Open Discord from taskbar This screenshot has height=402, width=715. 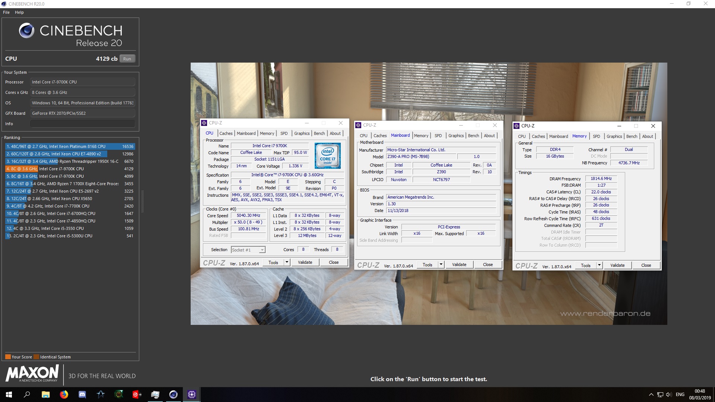82,394
